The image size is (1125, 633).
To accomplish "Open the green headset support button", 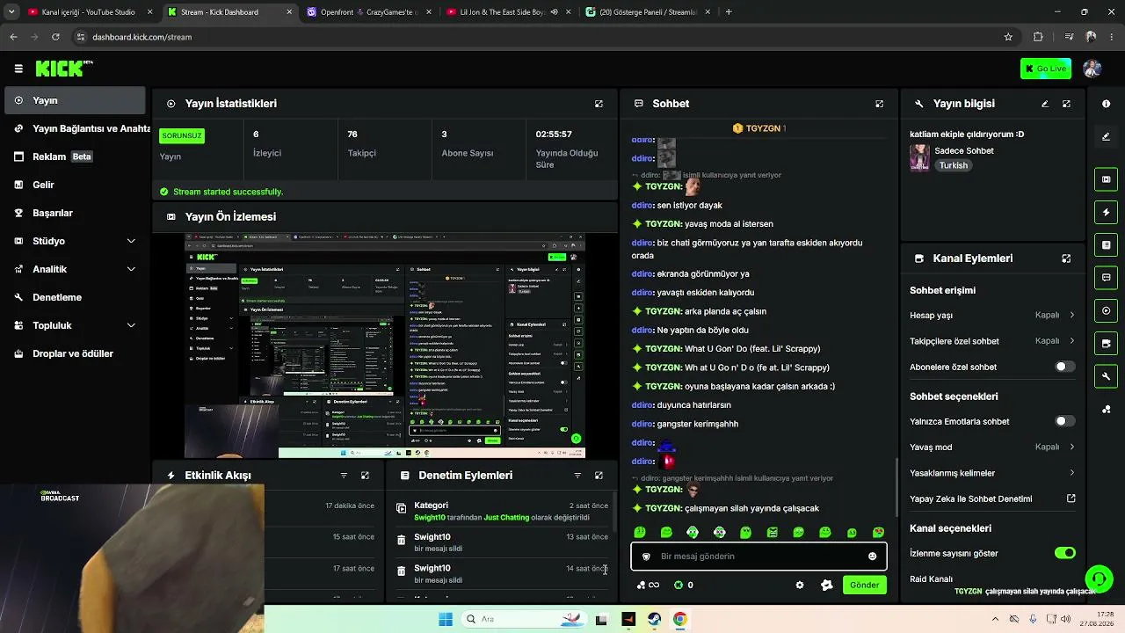I will pyautogui.click(x=1099, y=578).
